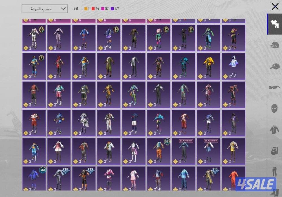282x197 pixels.
Task: Open the sort-by-quality dropdown
Action: pyautogui.click(x=45, y=9)
